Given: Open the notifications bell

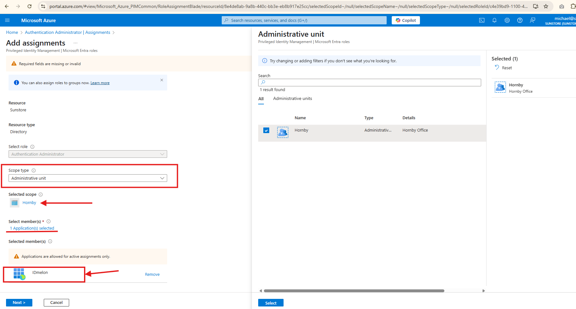Looking at the screenshot, I should (494, 20).
